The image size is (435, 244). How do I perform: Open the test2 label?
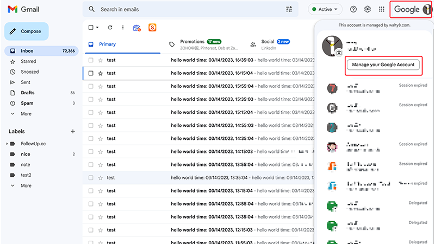[x=26, y=175]
